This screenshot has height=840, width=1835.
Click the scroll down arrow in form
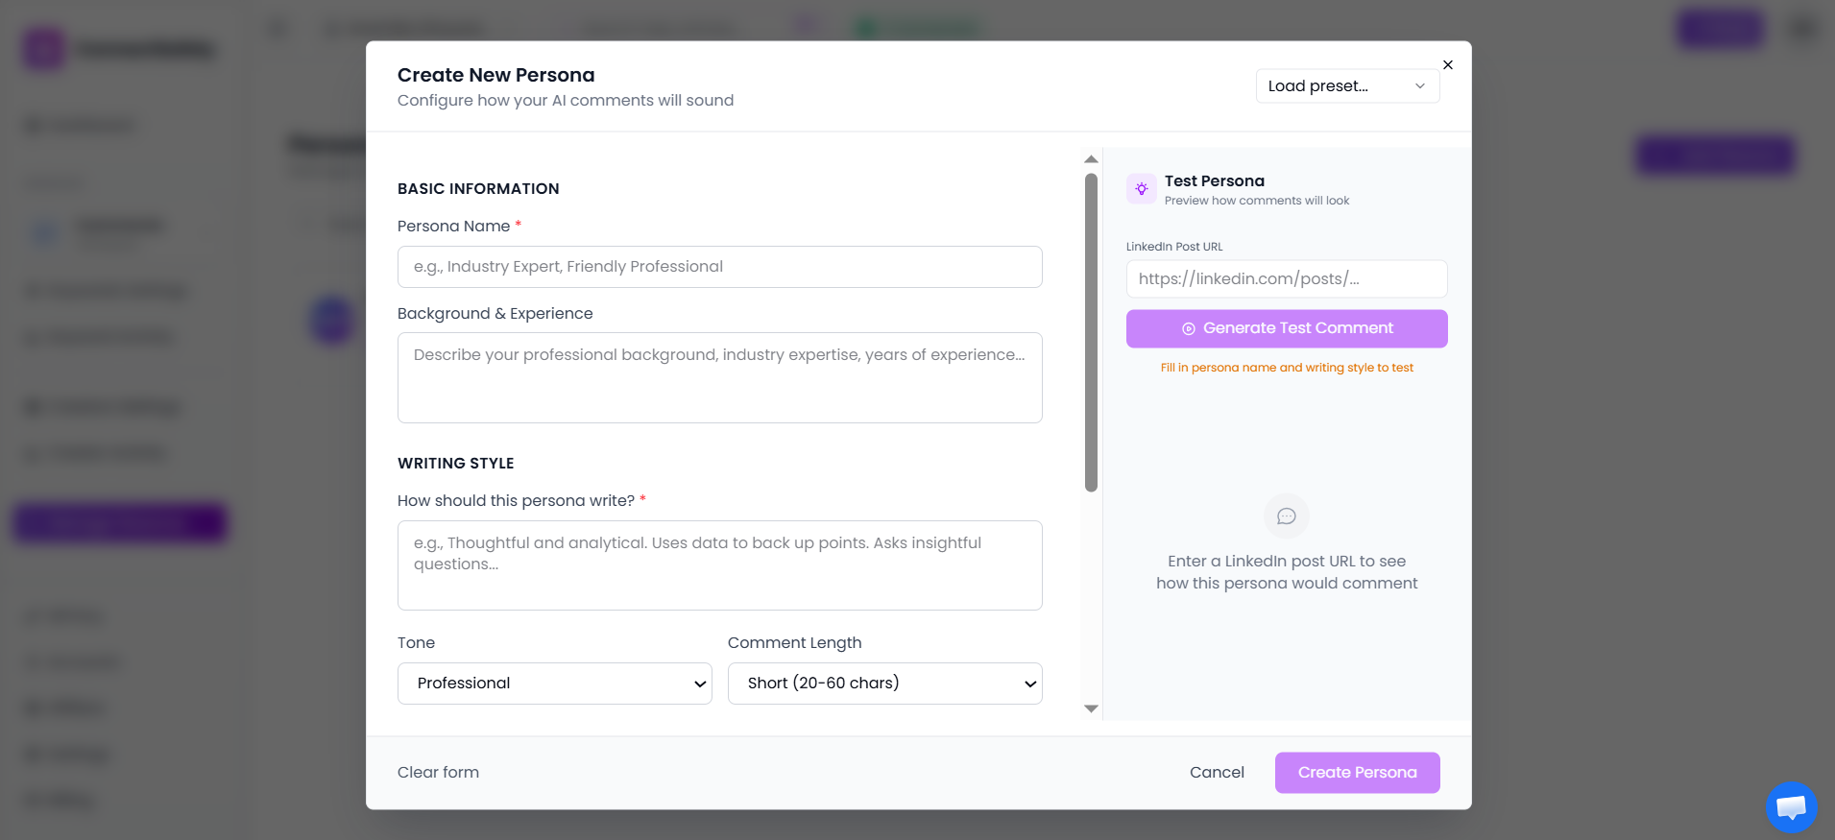pos(1091,708)
